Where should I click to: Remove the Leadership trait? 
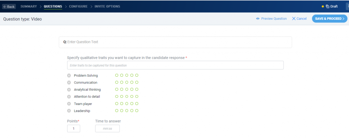pos(69,111)
